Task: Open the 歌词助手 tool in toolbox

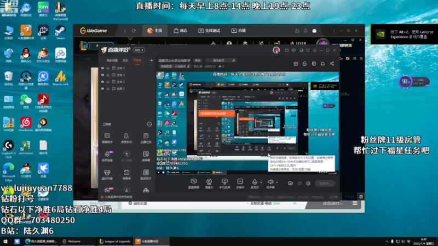Action: pyautogui.click(x=146, y=174)
